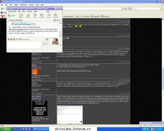Click the Messenger smiley in online notification popup
Viewport: 164px width, 131px height.
(x=141, y=125)
